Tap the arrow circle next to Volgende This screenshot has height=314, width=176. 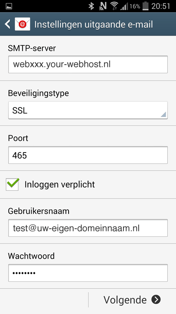pyautogui.click(x=156, y=299)
